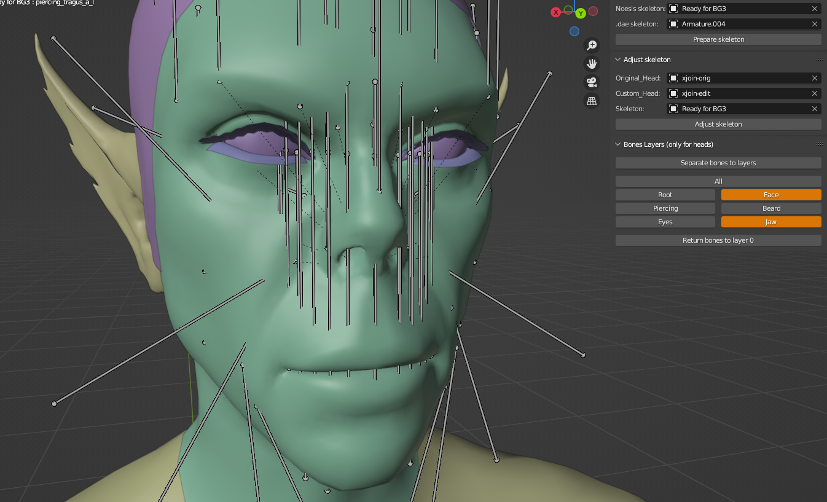The height and width of the screenshot is (502, 827).
Task: Click the dark red negative X gizmo circle
Action: coord(594,11)
